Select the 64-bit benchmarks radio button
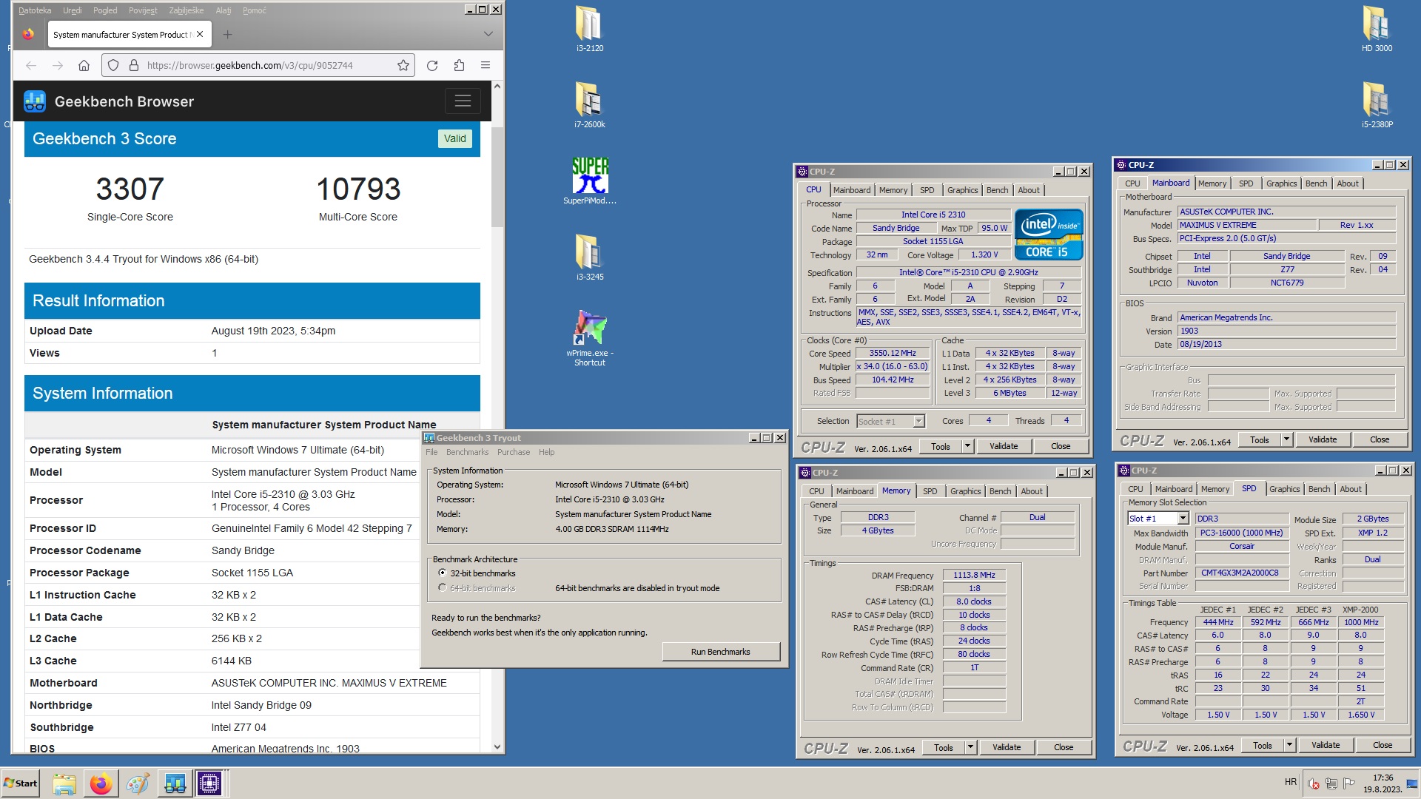This screenshot has width=1421, height=799. click(442, 588)
